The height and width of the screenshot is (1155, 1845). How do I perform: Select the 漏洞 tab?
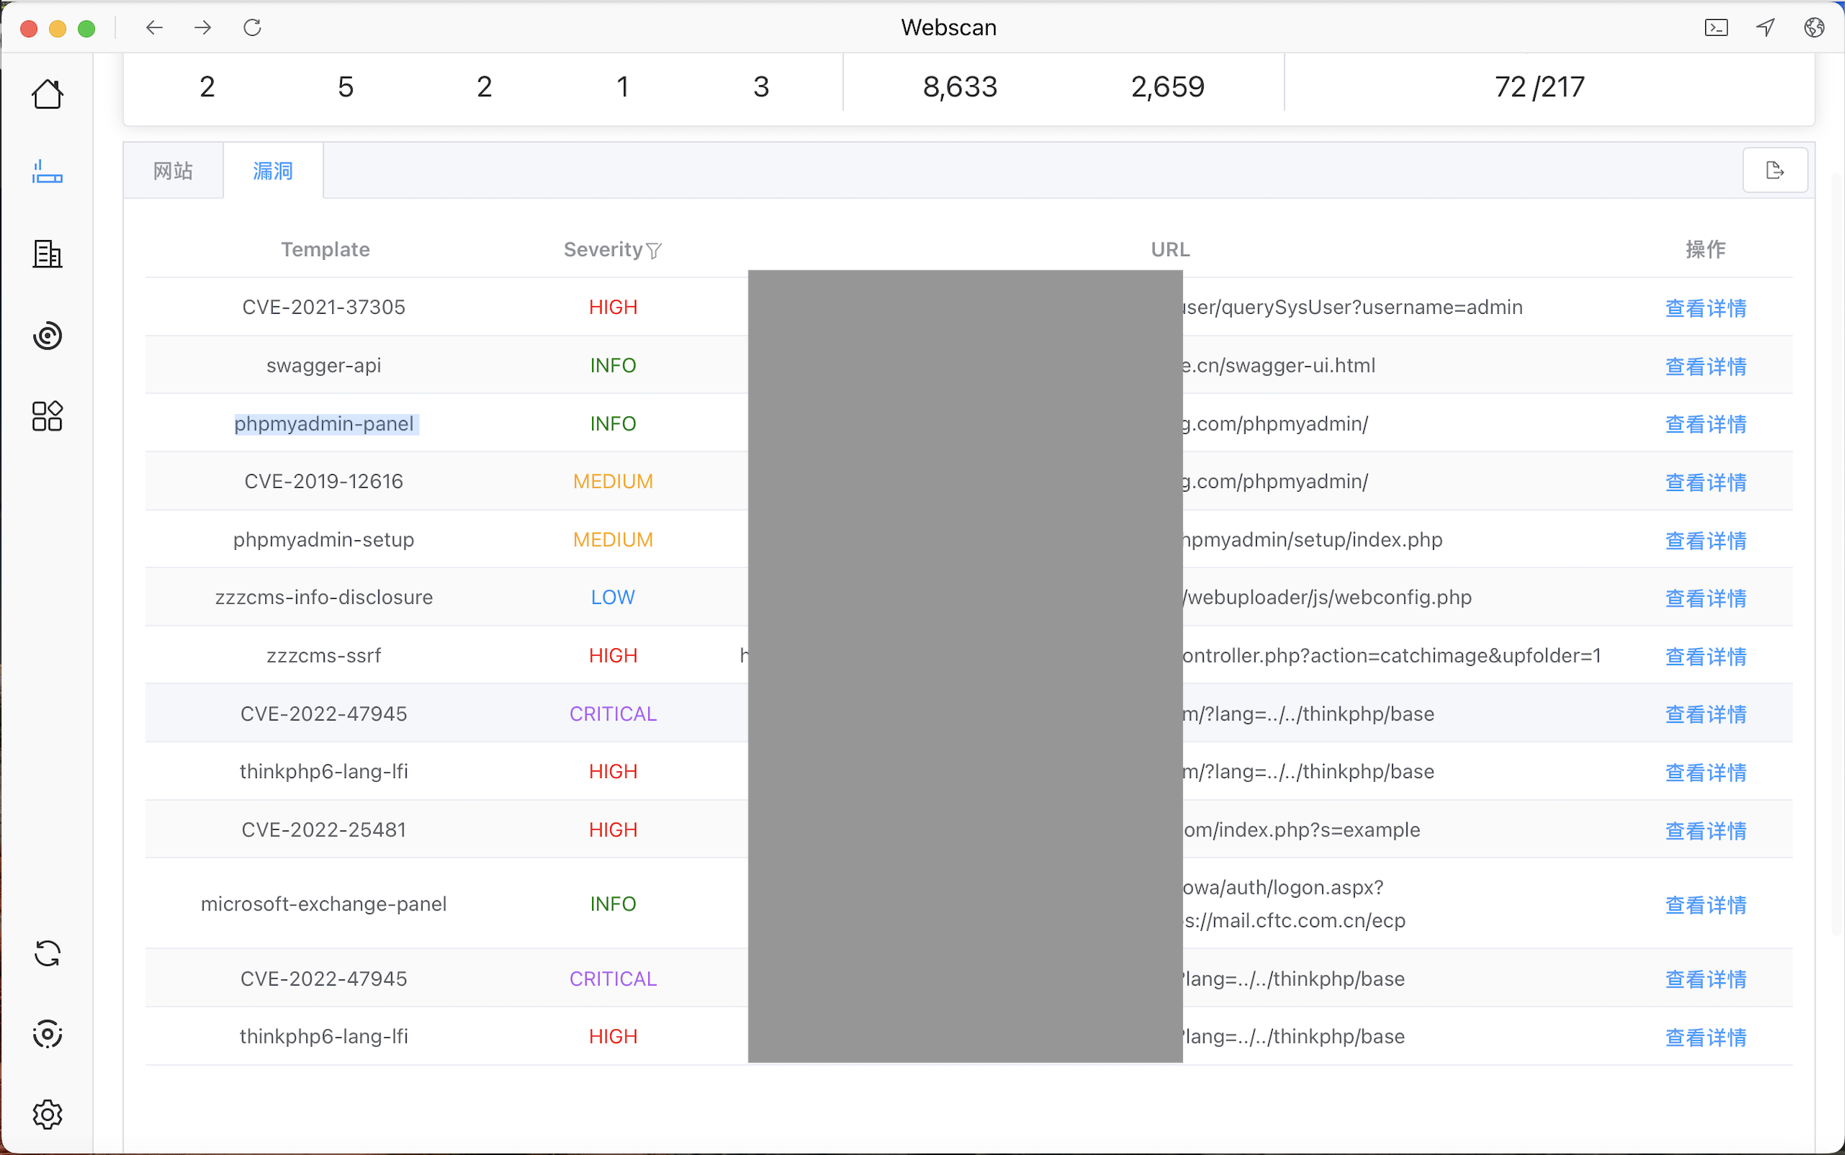(x=273, y=171)
